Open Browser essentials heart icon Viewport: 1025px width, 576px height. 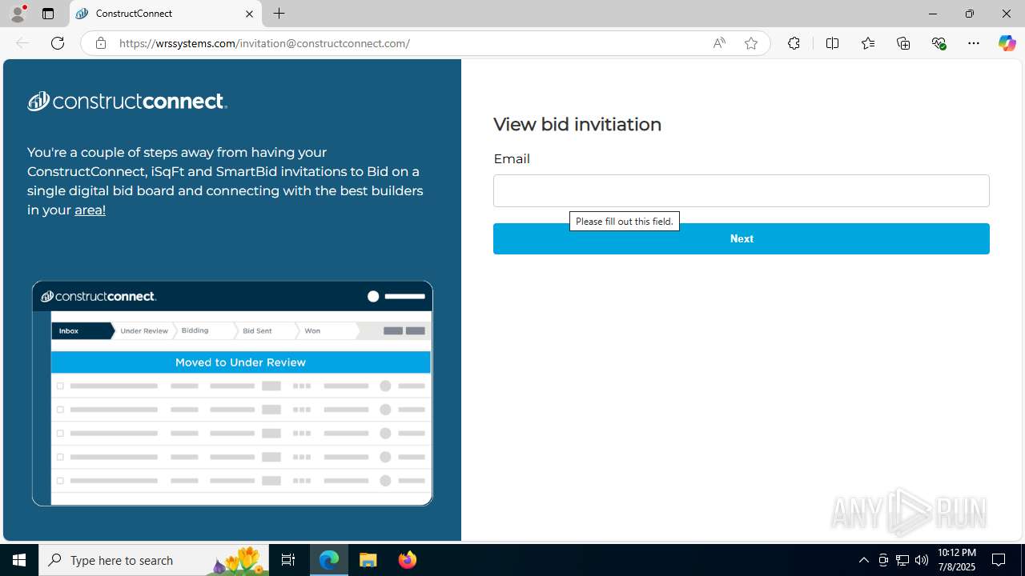939,43
